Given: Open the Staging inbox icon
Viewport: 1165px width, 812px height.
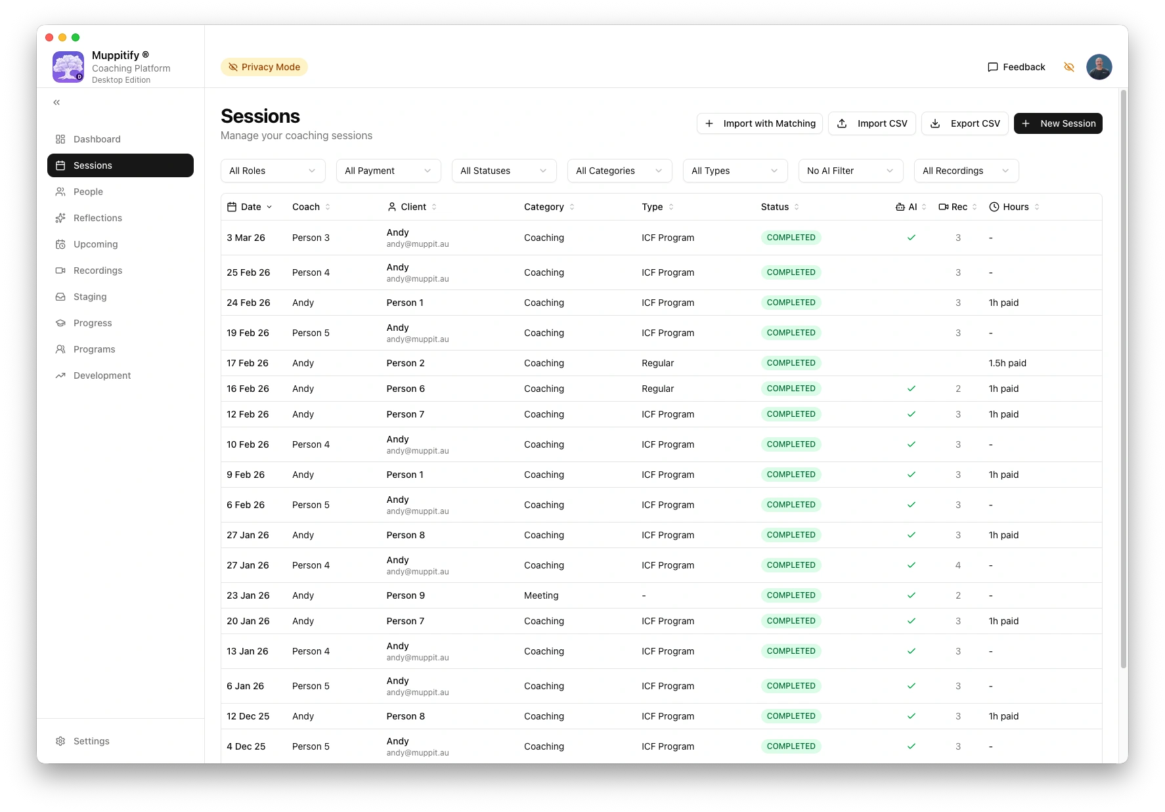Looking at the screenshot, I should click(x=60, y=297).
